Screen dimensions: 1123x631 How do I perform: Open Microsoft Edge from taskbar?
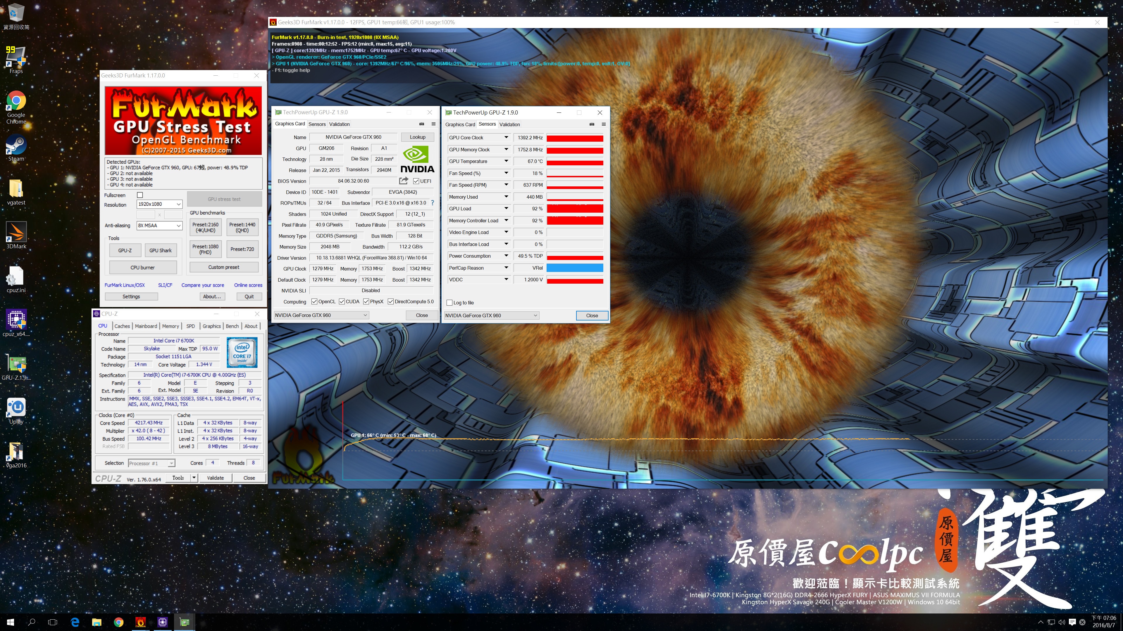75,622
